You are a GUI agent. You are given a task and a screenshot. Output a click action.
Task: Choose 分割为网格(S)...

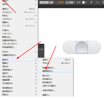coord(55,90)
